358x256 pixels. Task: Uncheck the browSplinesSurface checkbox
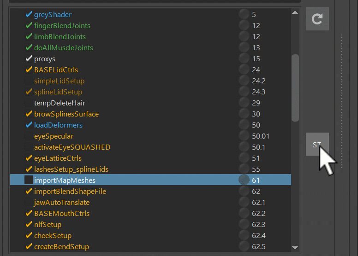click(x=29, y=114)
